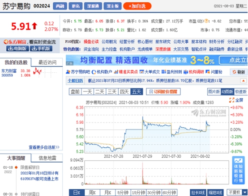Select 15分钟 K-line period
Viewport: 248px width, 196px height.
tap(139, 192)
